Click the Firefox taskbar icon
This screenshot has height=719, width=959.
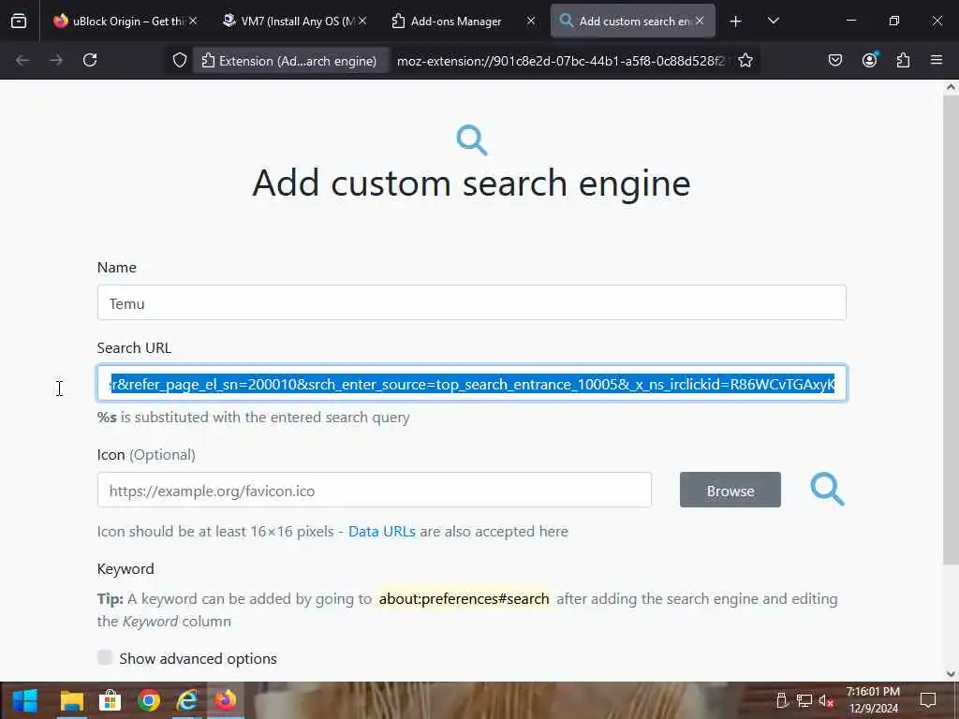click(226, 700)
